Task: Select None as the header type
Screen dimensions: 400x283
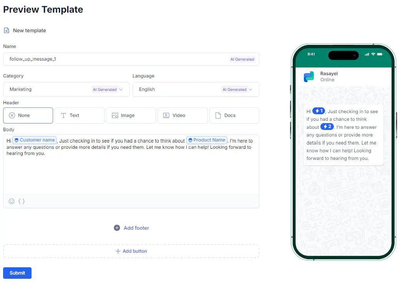Action: [x=28, y=115]
